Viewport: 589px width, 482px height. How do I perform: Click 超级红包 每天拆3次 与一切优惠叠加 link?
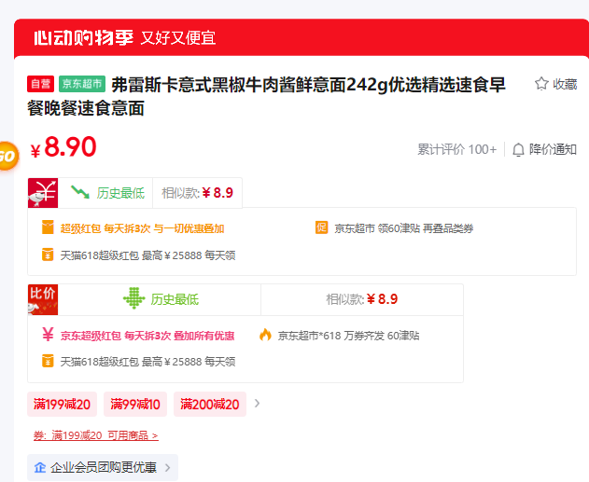142,228
